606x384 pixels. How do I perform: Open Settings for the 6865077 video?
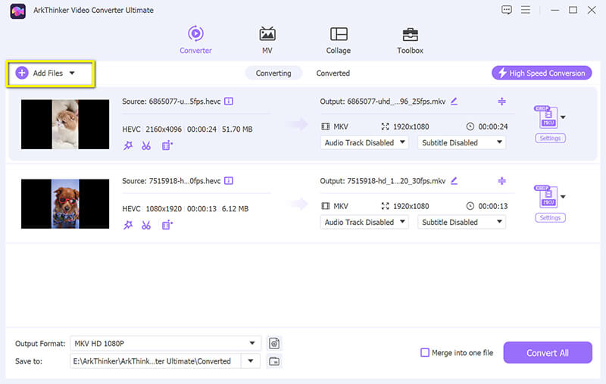pyautogui.click(x=551, y=138)
